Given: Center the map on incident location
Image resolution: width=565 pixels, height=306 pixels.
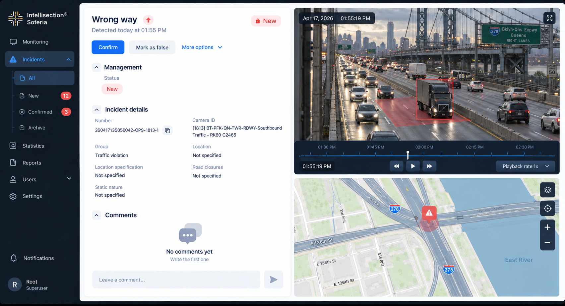Looking at the screenshot, I should point(547,209).
